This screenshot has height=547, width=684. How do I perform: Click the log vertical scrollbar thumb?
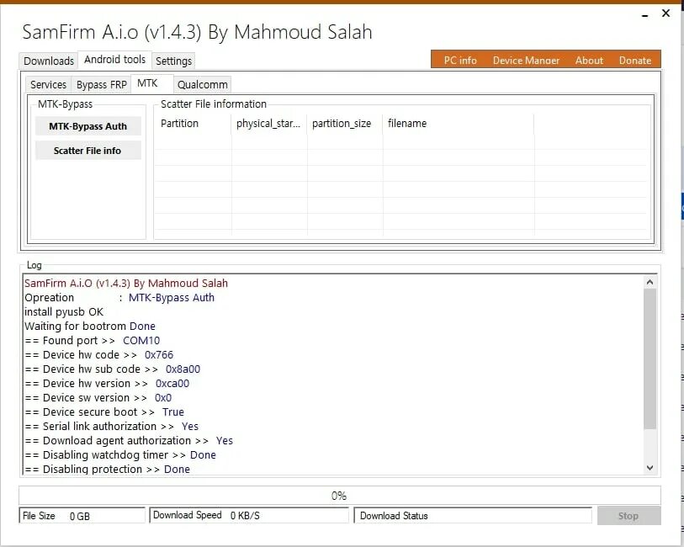[650, 358]
